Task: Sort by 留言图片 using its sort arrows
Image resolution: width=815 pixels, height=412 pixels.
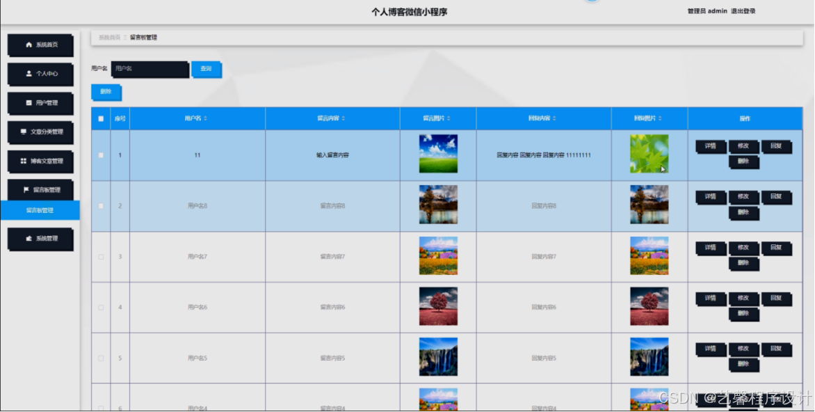Action: pos(449,118)
